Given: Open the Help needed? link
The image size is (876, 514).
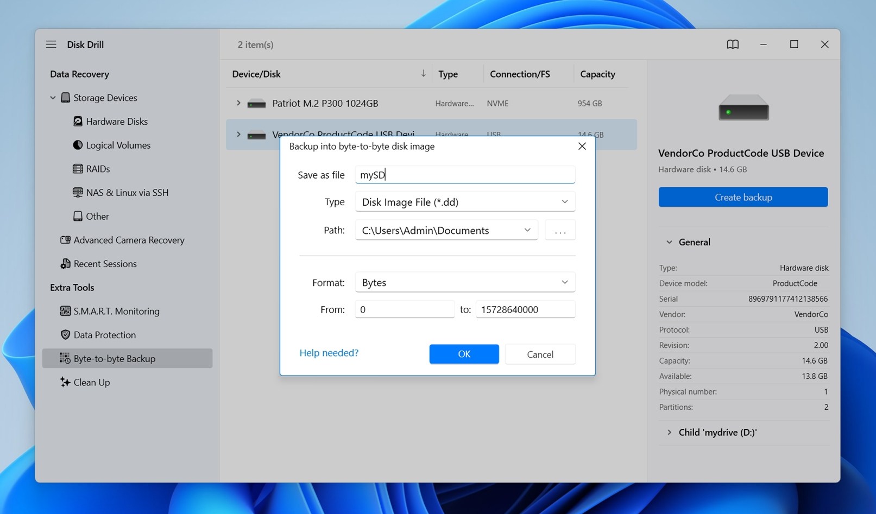Looking at the screenshot, I should (x=329, y=352).
